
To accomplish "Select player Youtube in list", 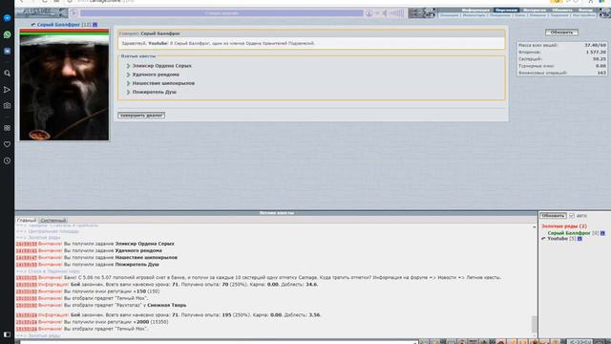I will (558, 239).
